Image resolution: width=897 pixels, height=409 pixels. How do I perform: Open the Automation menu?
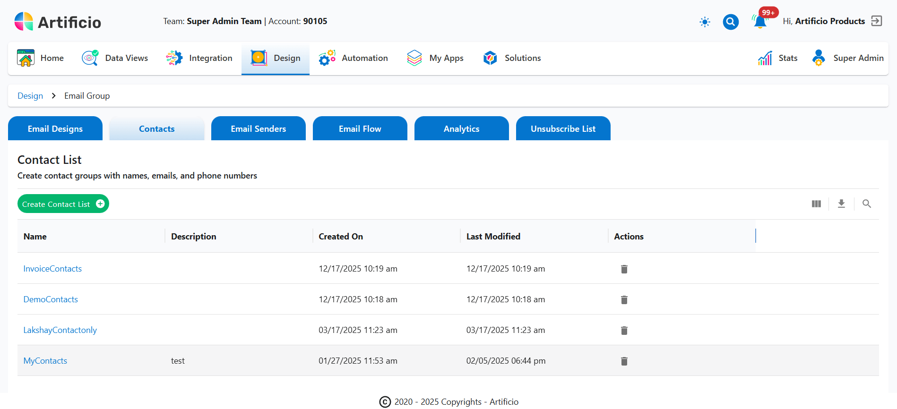click(353, 58)
